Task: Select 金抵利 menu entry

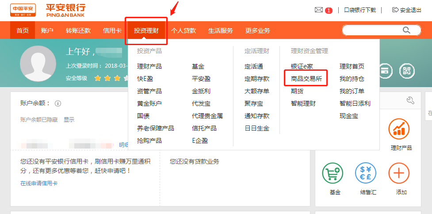Action: [201, 91]
